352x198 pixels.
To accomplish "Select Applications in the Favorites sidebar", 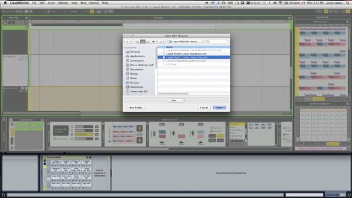I will pyautogui.click(x=137, y=56).
